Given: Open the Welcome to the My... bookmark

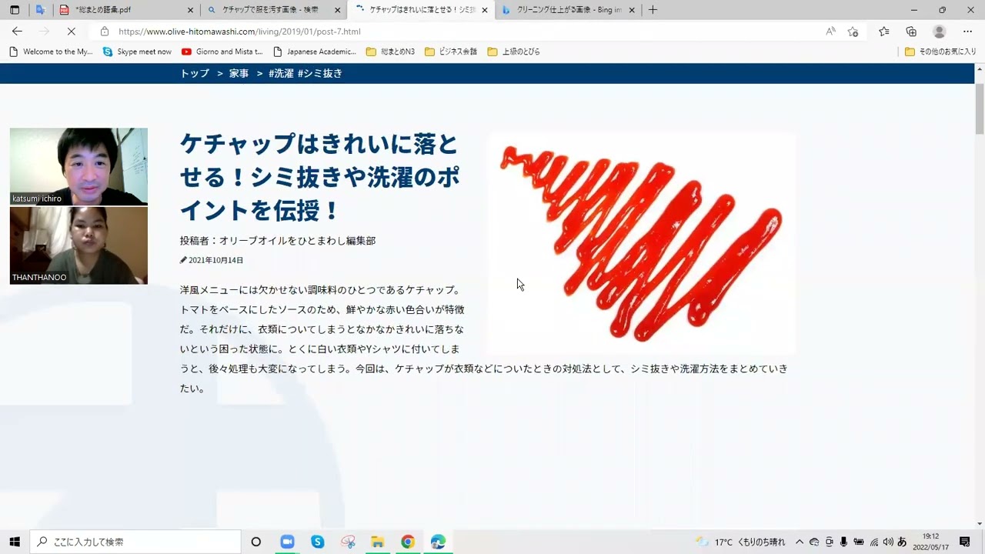Looking at the screenshot, I should point(50,52).
